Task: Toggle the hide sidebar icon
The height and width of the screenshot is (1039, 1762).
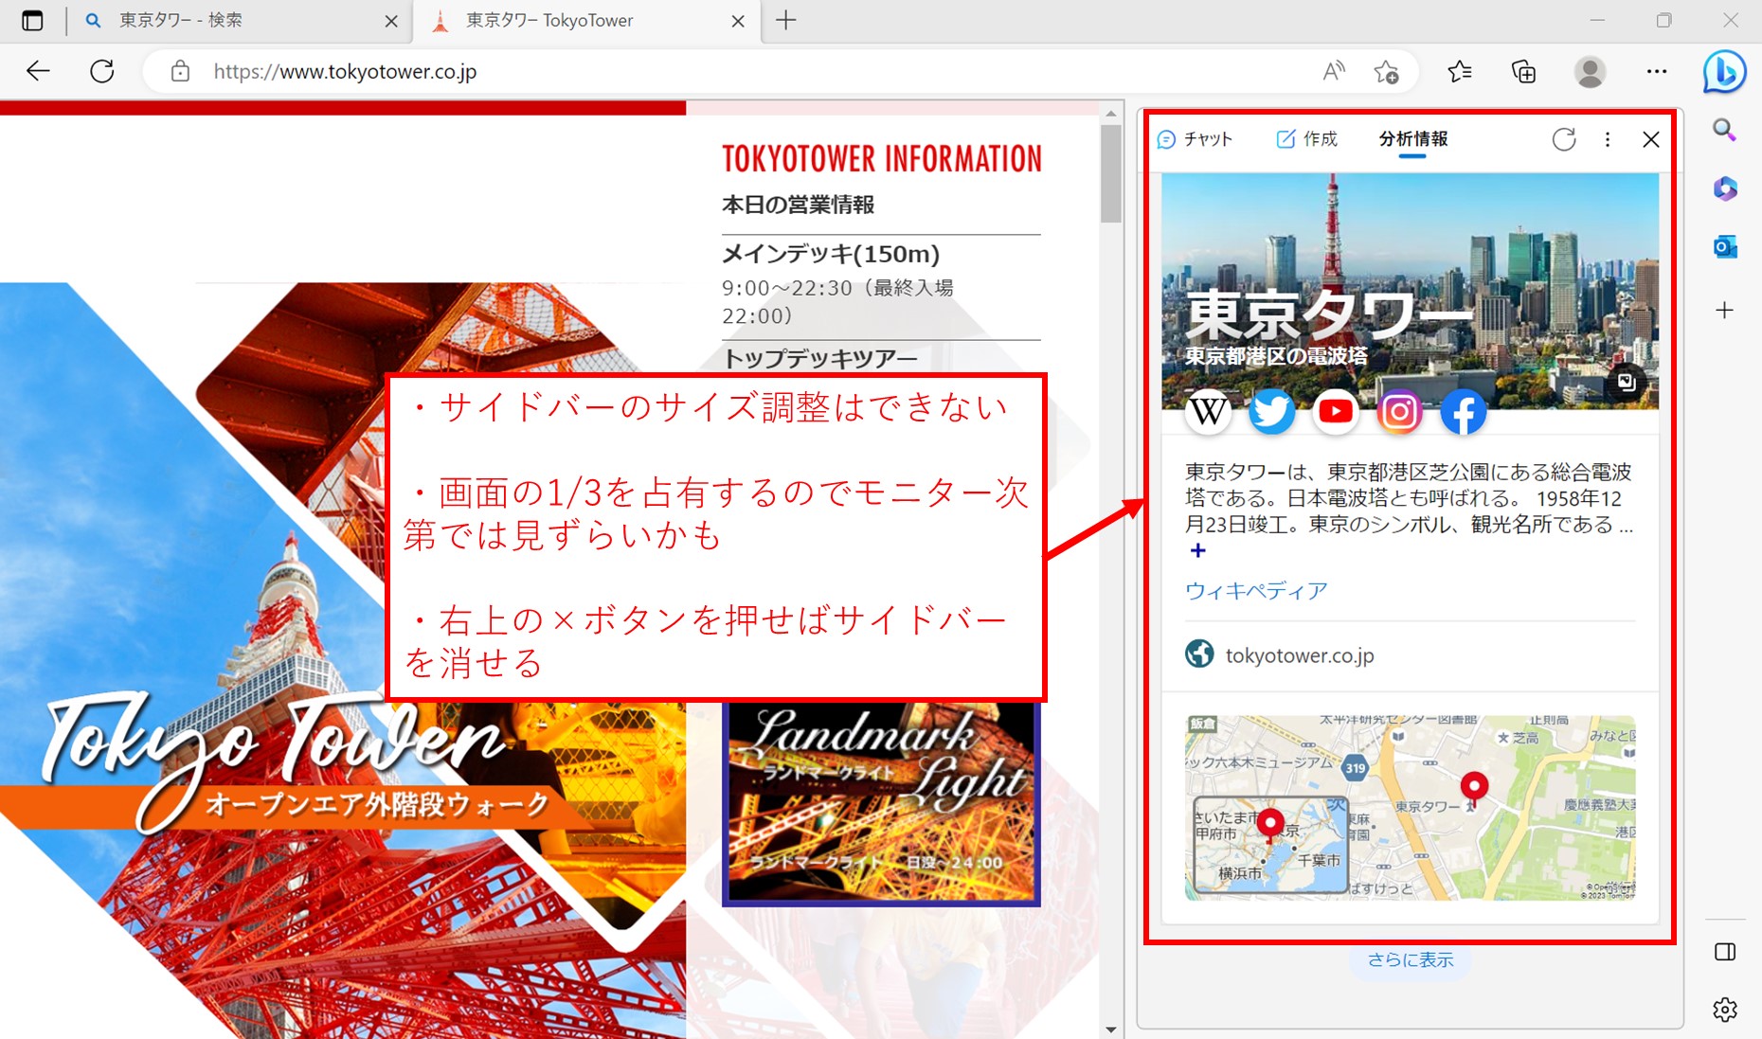Action: click(x=1725, y=952)
